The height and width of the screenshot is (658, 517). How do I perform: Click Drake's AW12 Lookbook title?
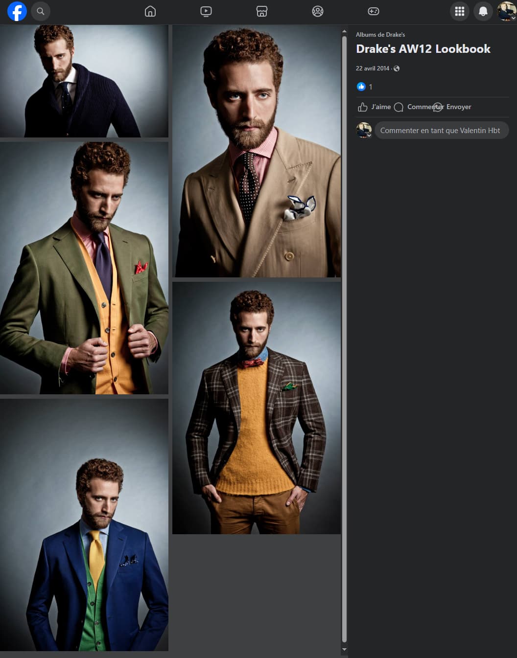click(423, 49)
